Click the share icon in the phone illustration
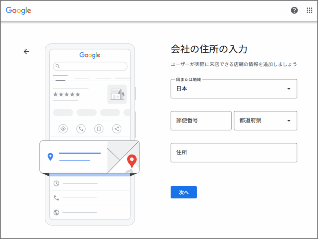 (116, 129)
